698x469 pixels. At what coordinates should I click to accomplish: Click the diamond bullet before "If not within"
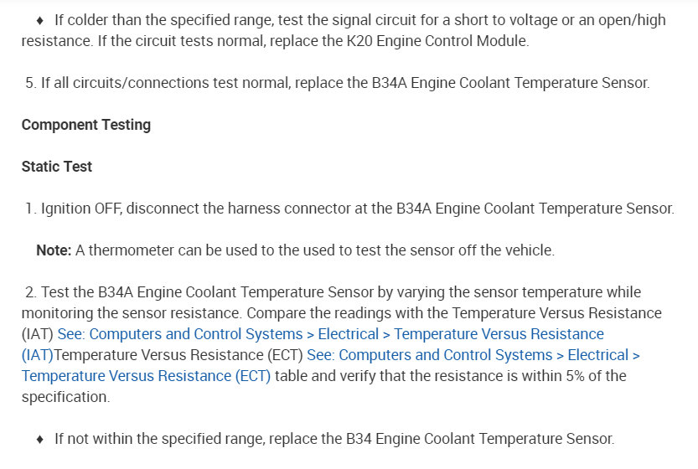click(40, 439)
